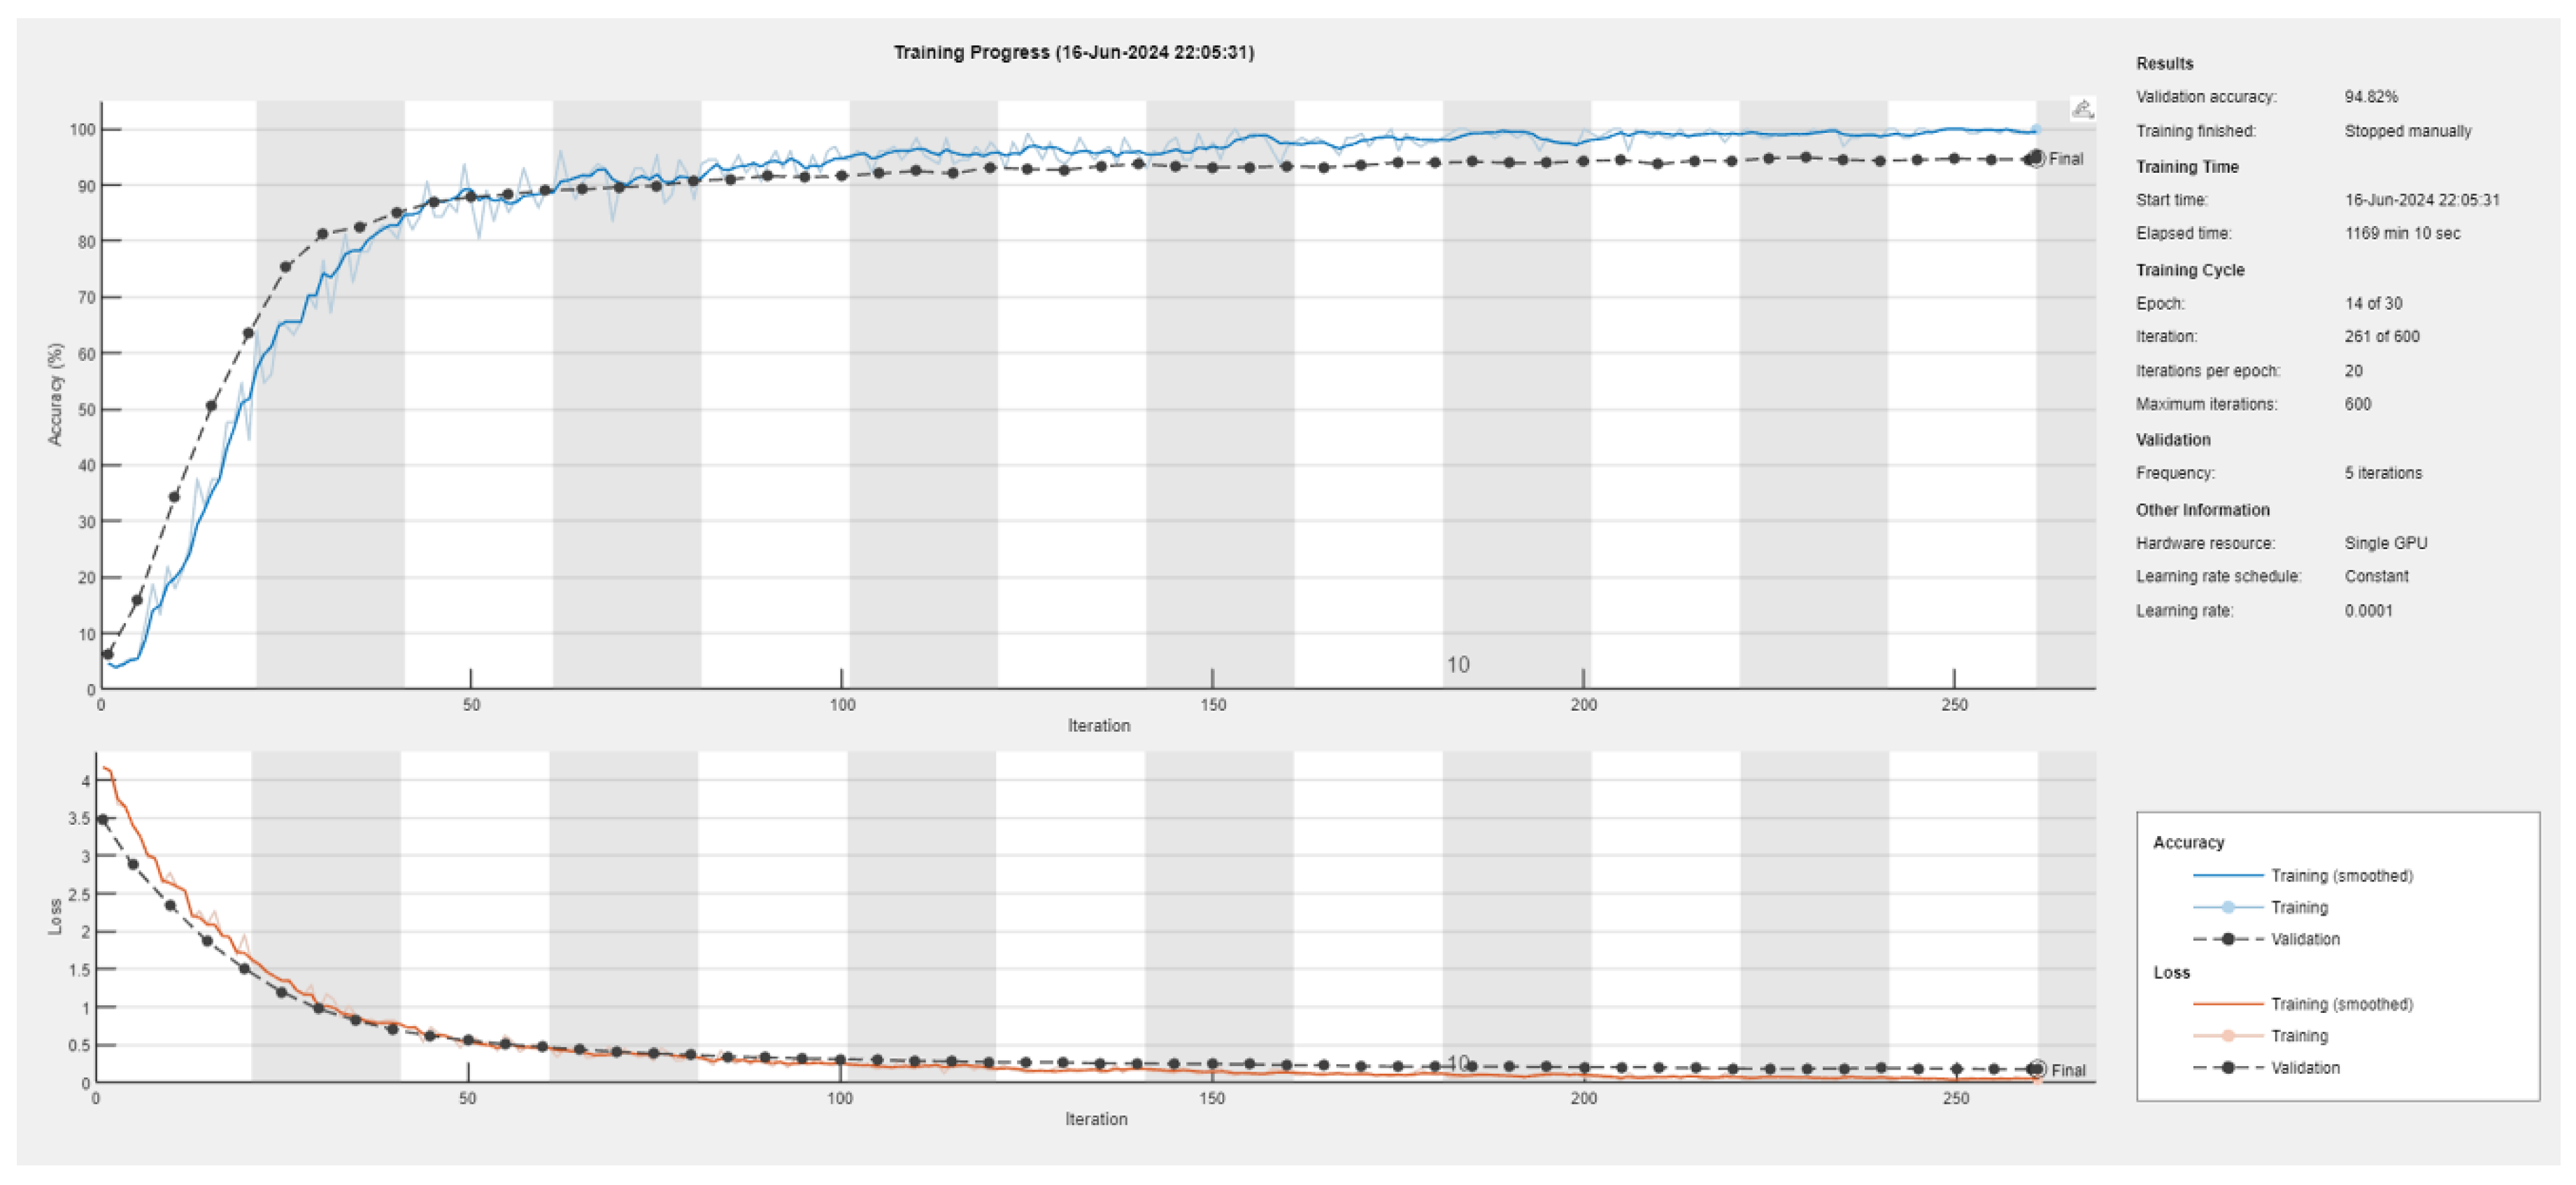Viewport: 2576px width, 1185px height.
Task: Click the Final marker on loss plot
Action: coord(2038,1069)
